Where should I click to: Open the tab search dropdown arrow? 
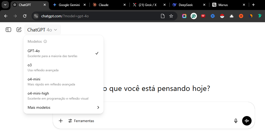[5, 5]
